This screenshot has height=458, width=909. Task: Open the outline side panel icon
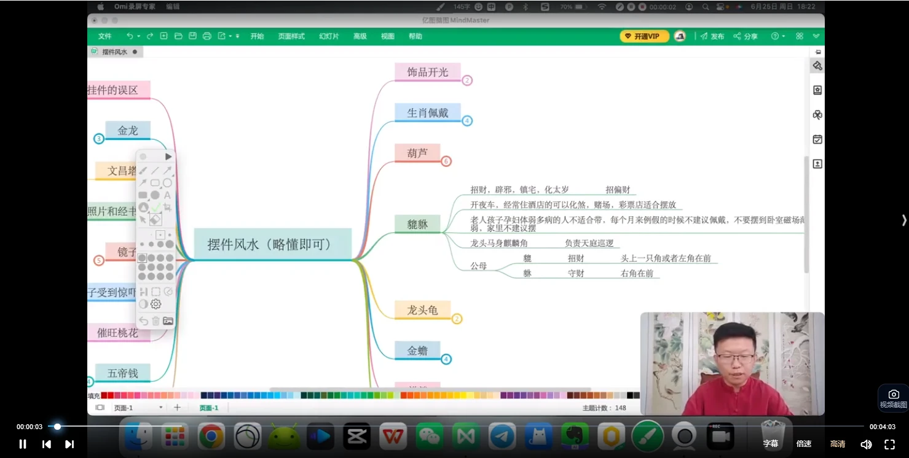[817, 90]
